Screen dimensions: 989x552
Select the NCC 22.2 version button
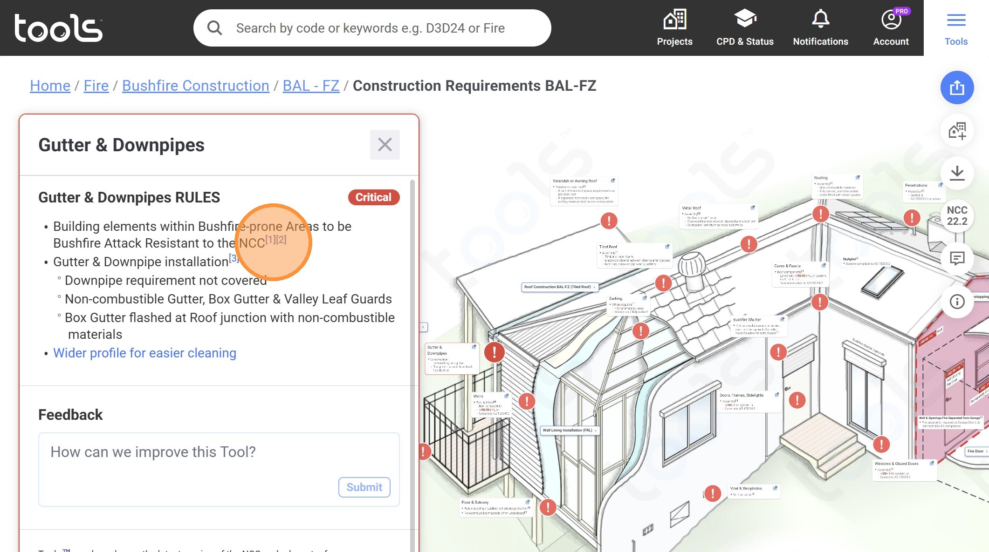[957, 216]
